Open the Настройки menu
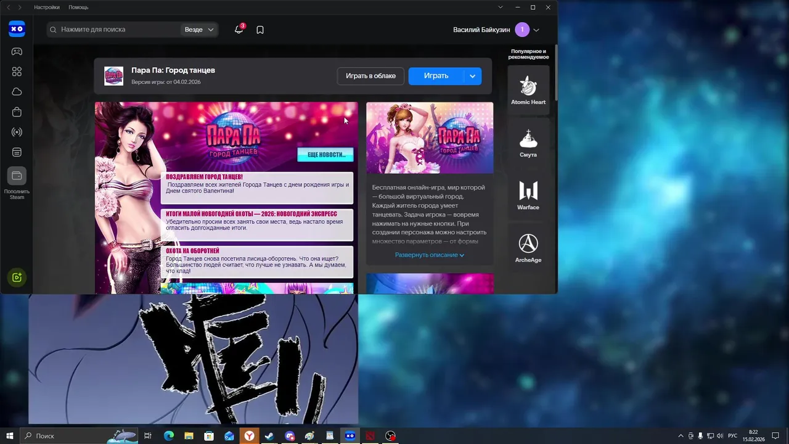This screenshot has width=789, height=444. click(x=47, y=7)
